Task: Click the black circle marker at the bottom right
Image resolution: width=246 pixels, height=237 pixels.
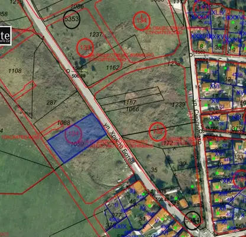Action: click(x=192, y=220)
